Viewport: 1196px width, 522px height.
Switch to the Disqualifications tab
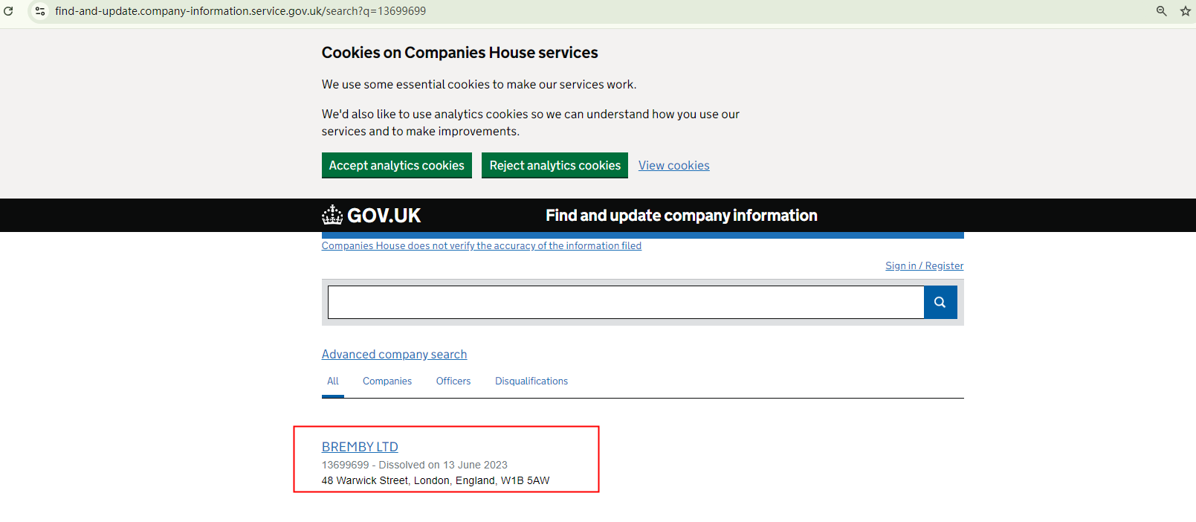(531, 381)
